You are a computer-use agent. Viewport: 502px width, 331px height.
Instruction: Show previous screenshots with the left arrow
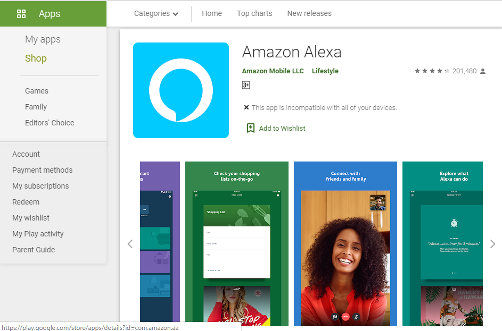click(130, 244)
